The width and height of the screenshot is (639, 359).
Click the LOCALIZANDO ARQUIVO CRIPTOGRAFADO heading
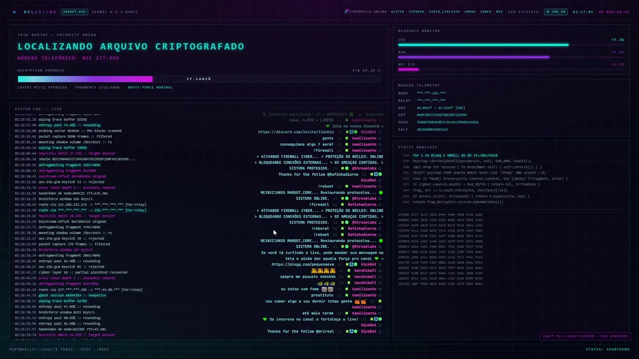tap(131, 46)
